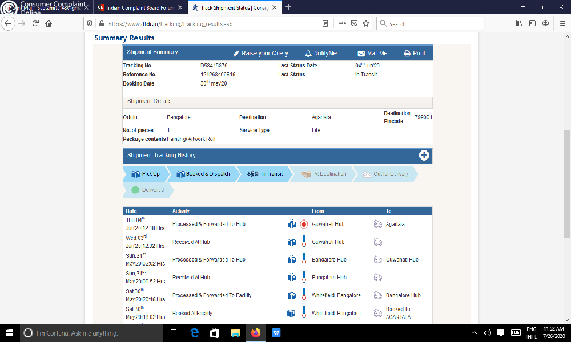Screen dimensions: 571x342
Task: Open the Shipment Tracking History link
Action: pyautogui.click(x=162, y=156)
